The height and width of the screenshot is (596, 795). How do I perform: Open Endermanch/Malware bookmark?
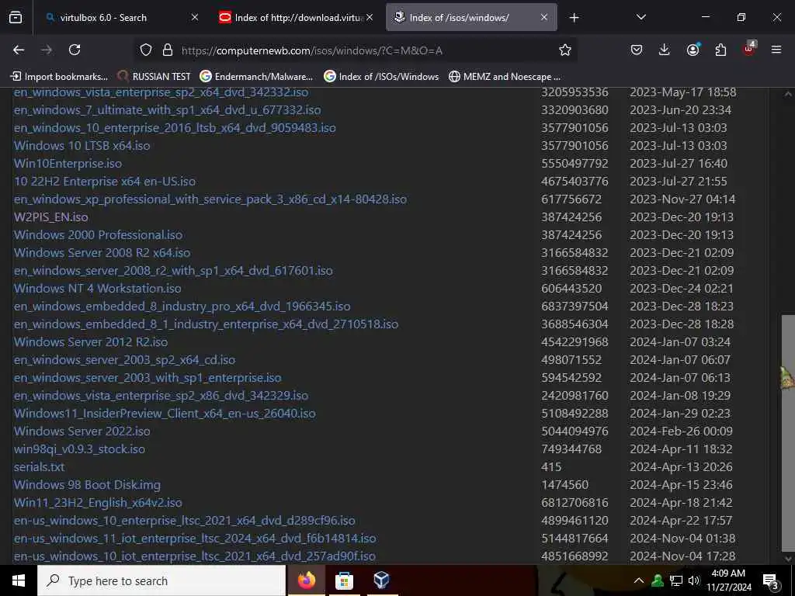point(256,77)
